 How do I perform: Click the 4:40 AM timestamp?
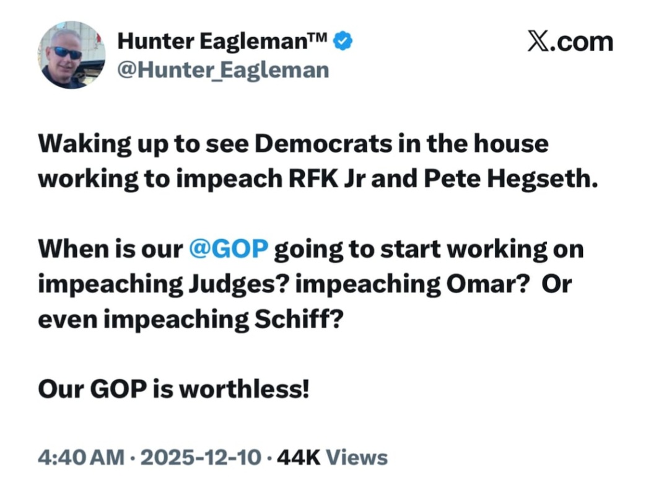tap(82, 458)
